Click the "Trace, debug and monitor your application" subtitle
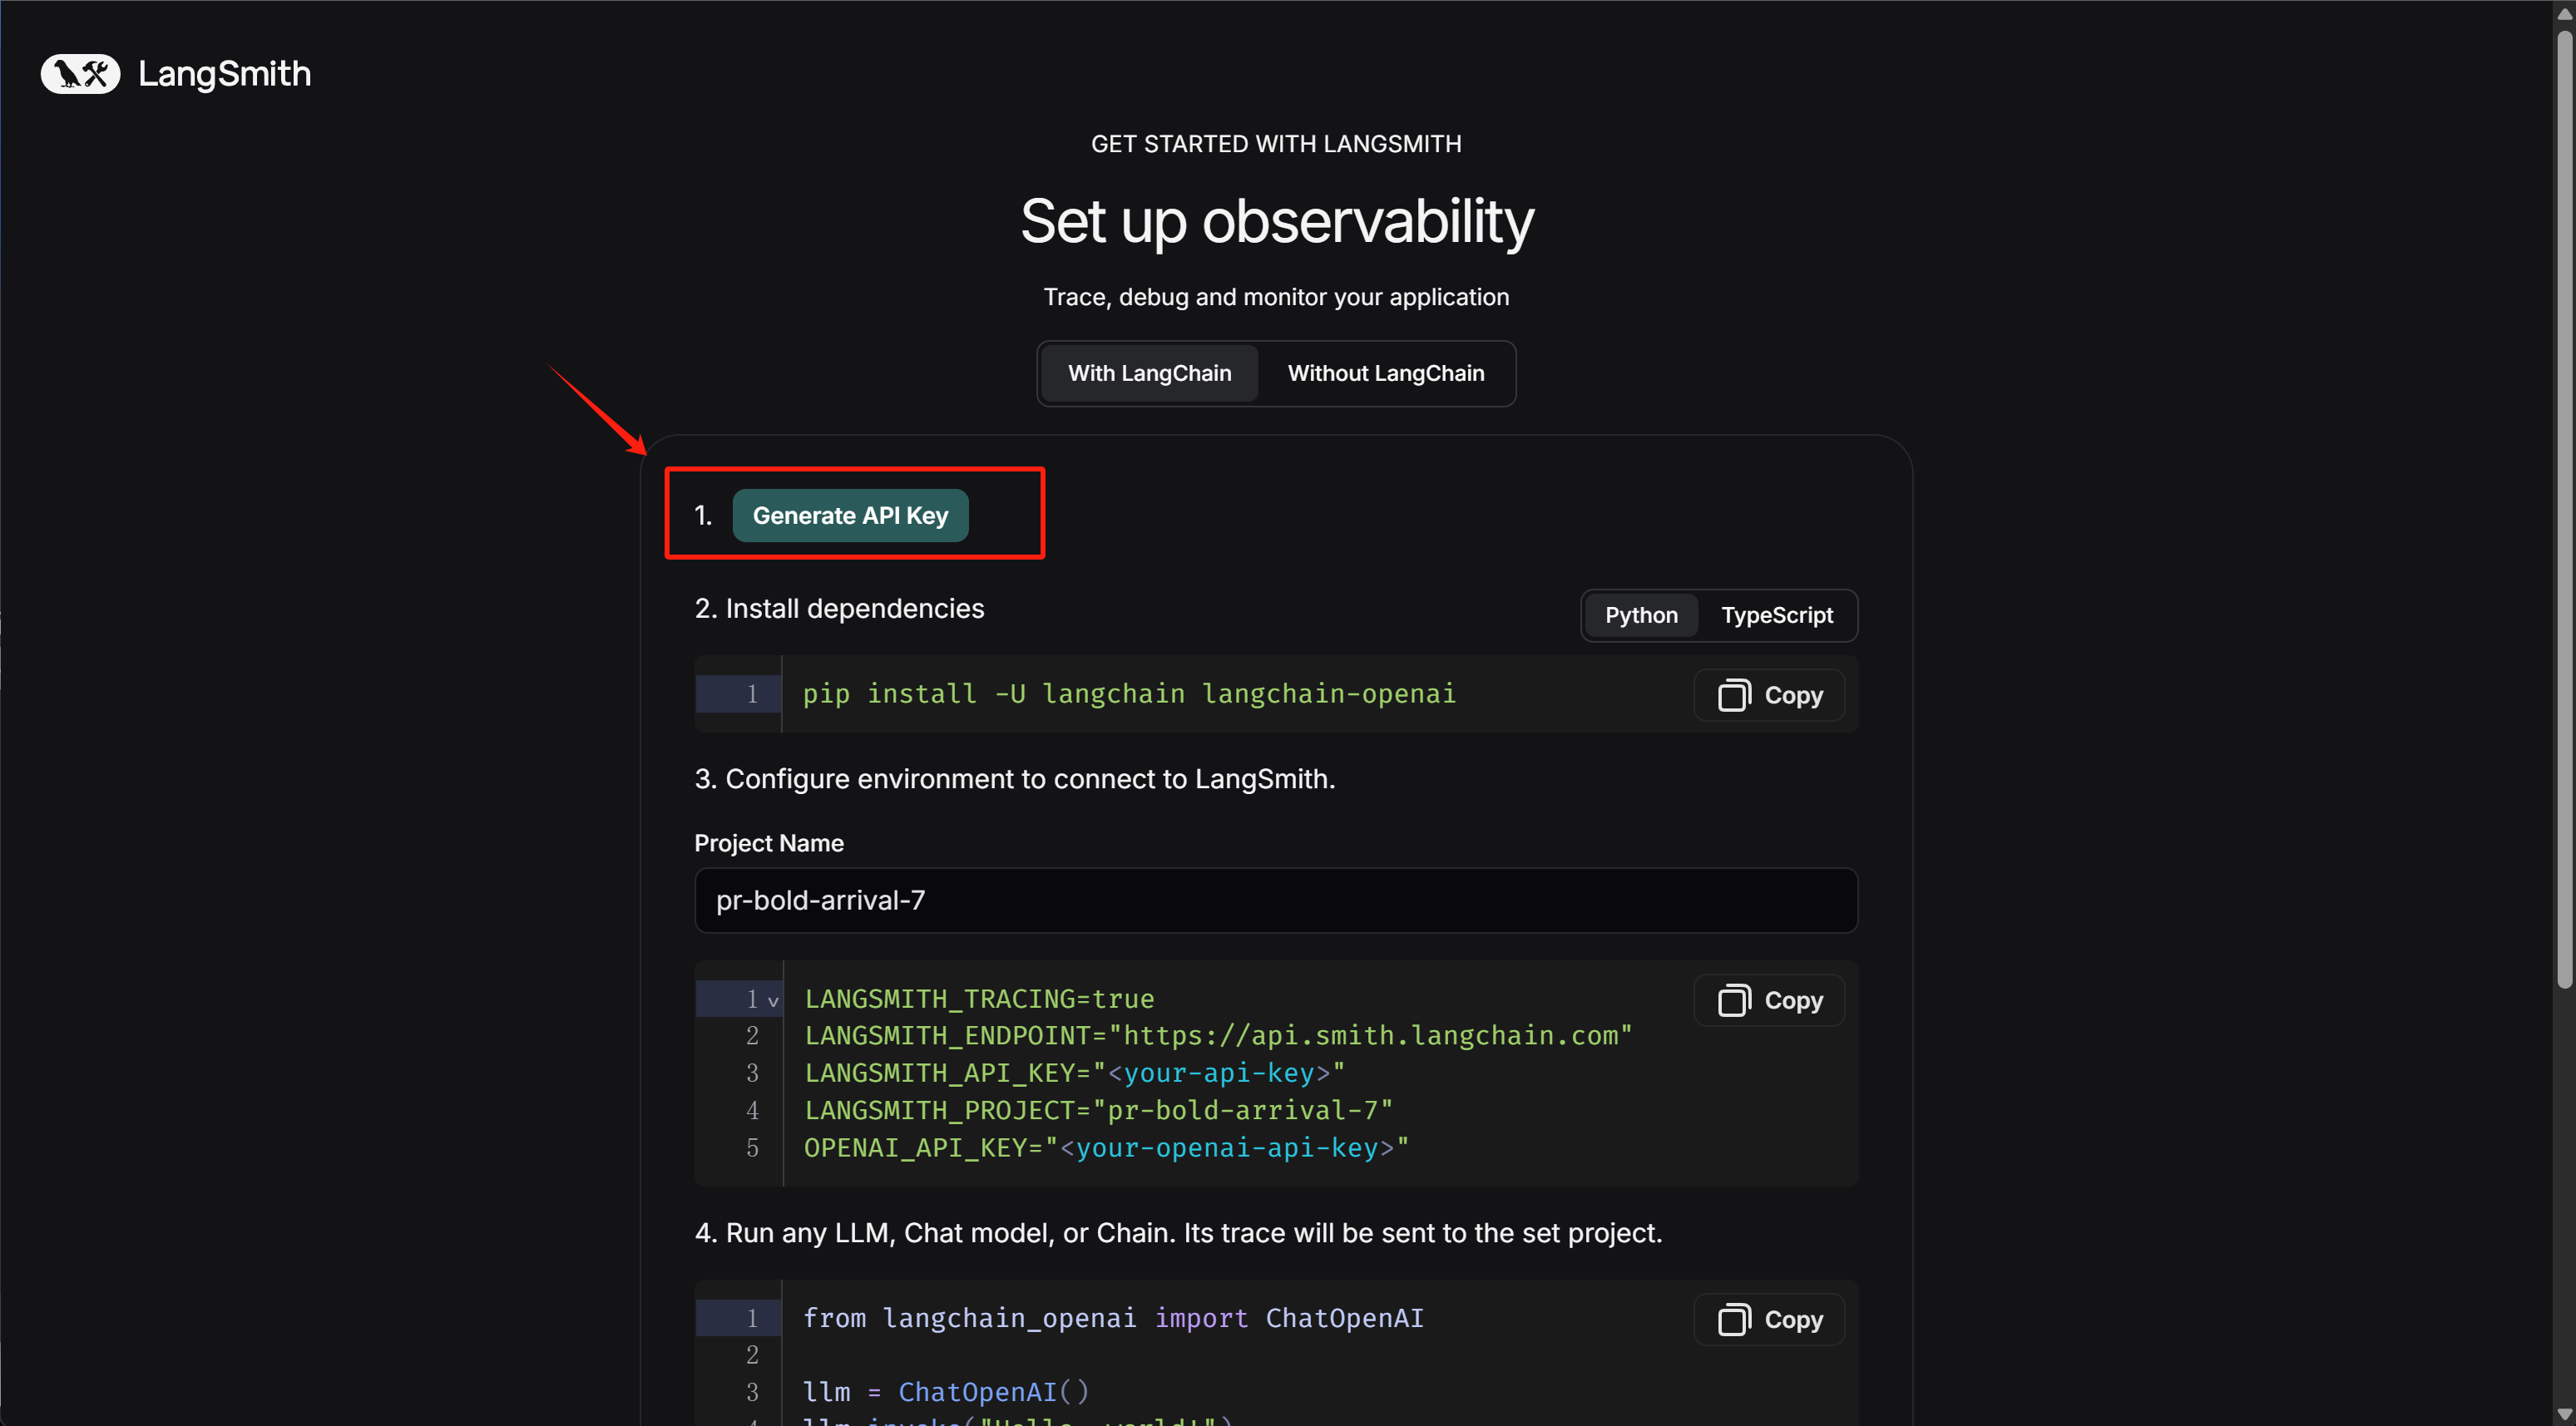 point(1276,297)
